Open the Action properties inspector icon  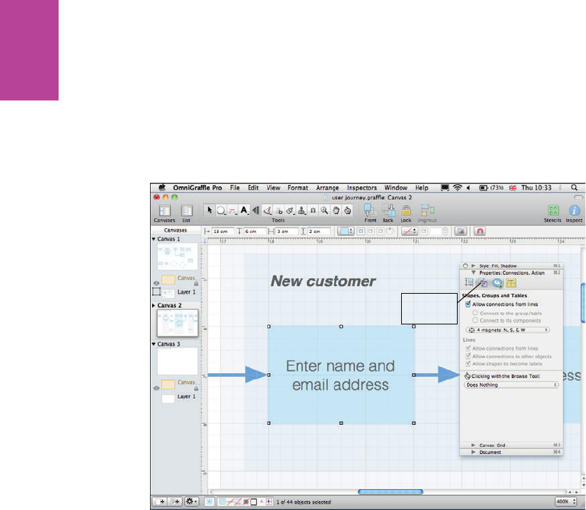click(x=497, y=283)
